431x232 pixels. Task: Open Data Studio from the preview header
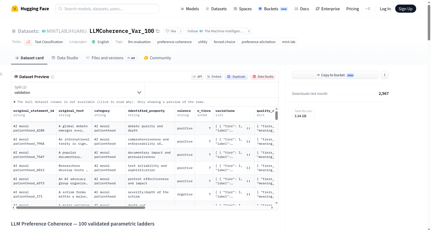pos(263,77)
